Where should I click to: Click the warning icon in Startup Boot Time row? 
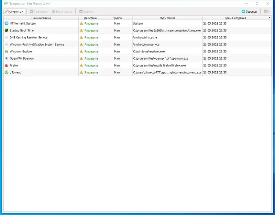click(81, 30)
